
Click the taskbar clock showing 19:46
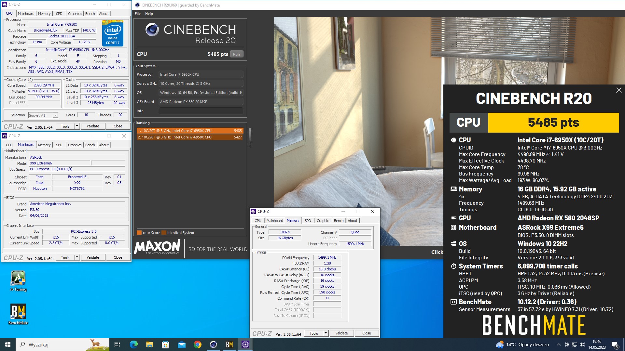click(597, 344)
